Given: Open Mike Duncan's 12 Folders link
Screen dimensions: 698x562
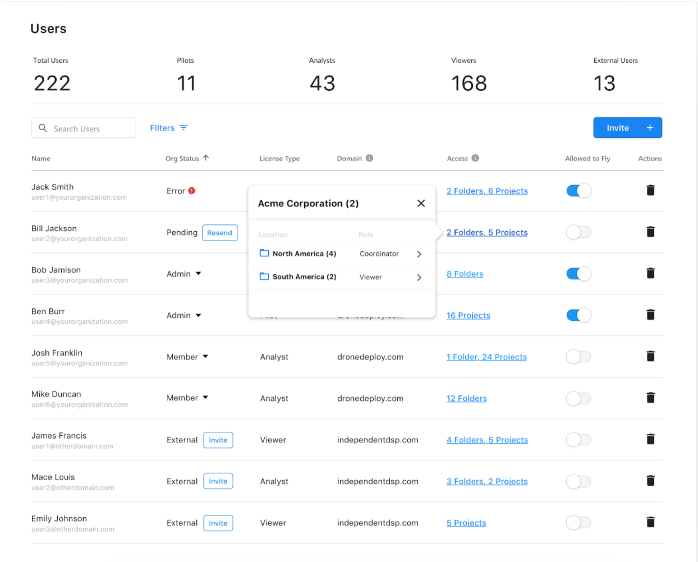Looking at the screenshot, I should (x=466, y=398).
